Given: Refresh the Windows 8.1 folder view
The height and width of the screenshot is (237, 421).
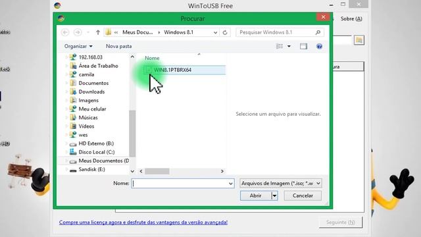Looking at the screenshot, I should coord(225,32).
